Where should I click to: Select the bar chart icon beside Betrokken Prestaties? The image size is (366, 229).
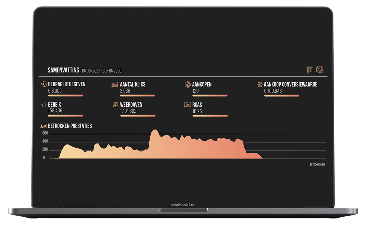(x=44, y=126)
